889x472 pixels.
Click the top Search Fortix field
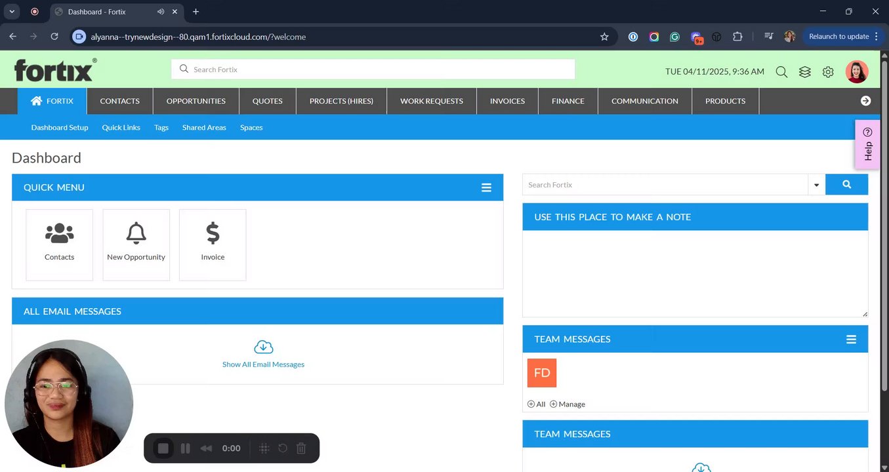pyautogui.click(x=373, y=69)
